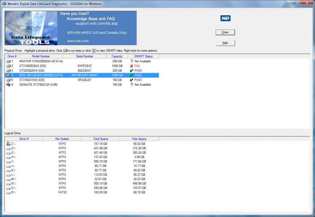Click the red FAIL status text
Image resolution: width=315 pixels, height=217 pixels.
(x=137, y=66)
